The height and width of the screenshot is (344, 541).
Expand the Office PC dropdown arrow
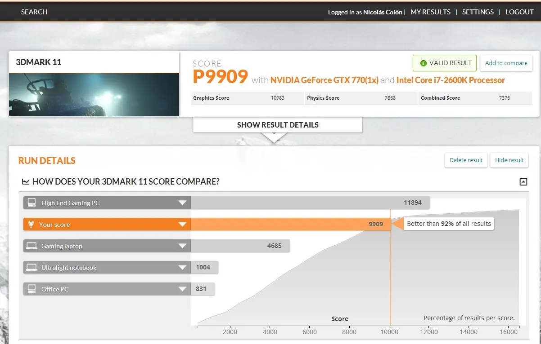click(x=182, y=289)
